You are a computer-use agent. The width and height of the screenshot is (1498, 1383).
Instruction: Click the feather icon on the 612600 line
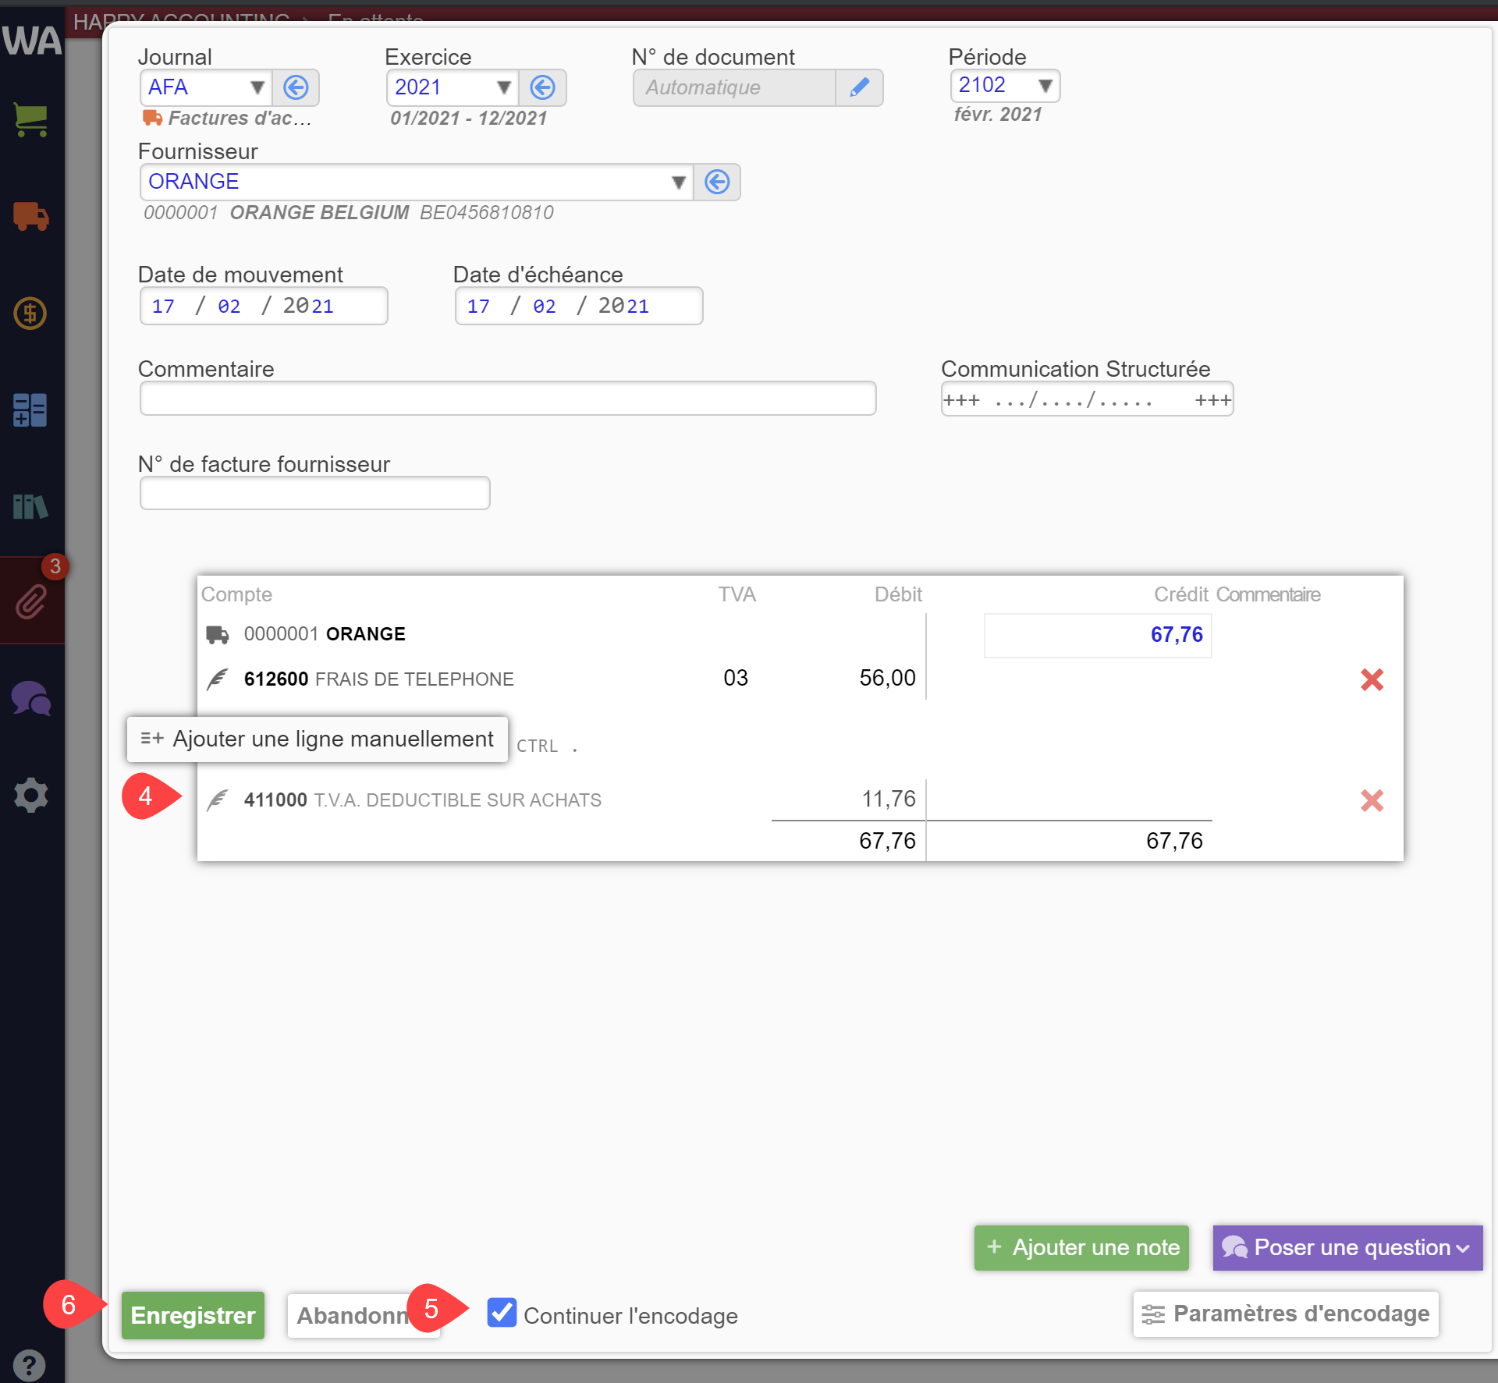click(x=218, y=679)
